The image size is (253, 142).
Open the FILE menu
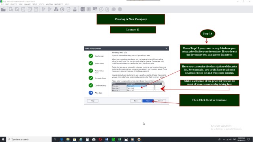point(2,4)
